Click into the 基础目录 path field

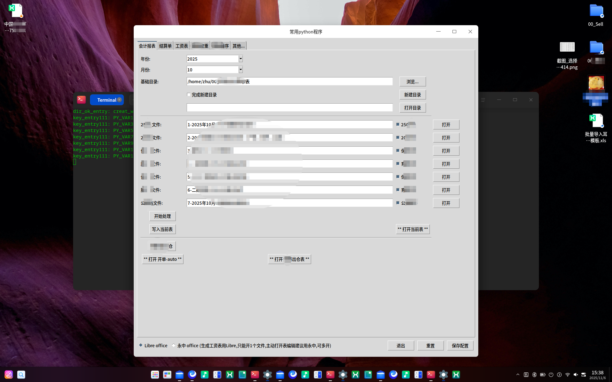point(290,81)
